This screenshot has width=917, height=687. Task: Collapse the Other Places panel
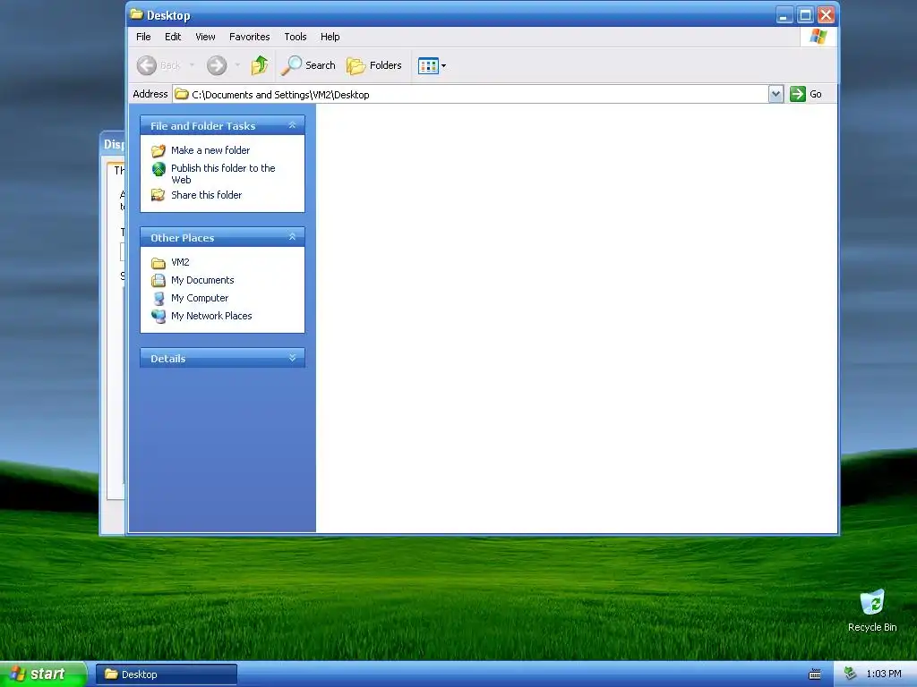[x=293, y=236]
